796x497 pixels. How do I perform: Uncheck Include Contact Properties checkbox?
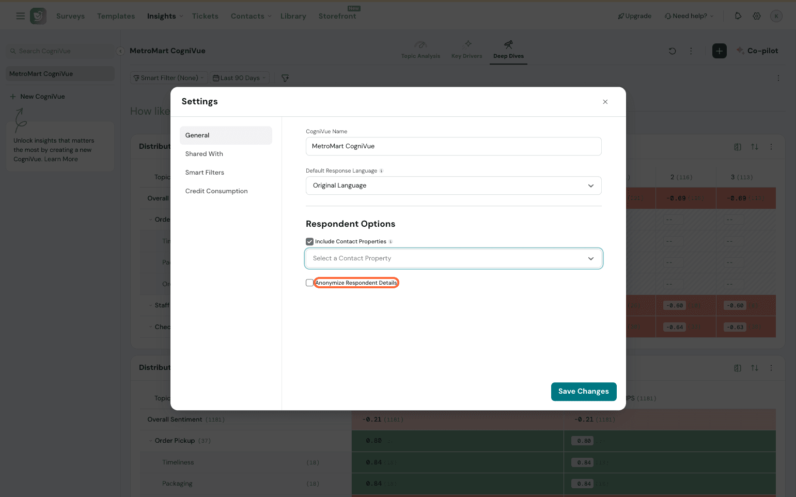pos(309,242)
